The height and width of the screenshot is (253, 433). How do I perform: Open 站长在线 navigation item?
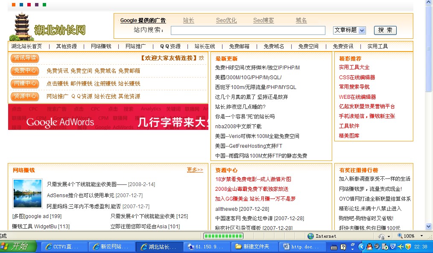click(205, 46)
